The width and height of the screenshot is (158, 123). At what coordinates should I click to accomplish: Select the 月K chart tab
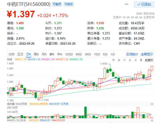coord(44,54)
